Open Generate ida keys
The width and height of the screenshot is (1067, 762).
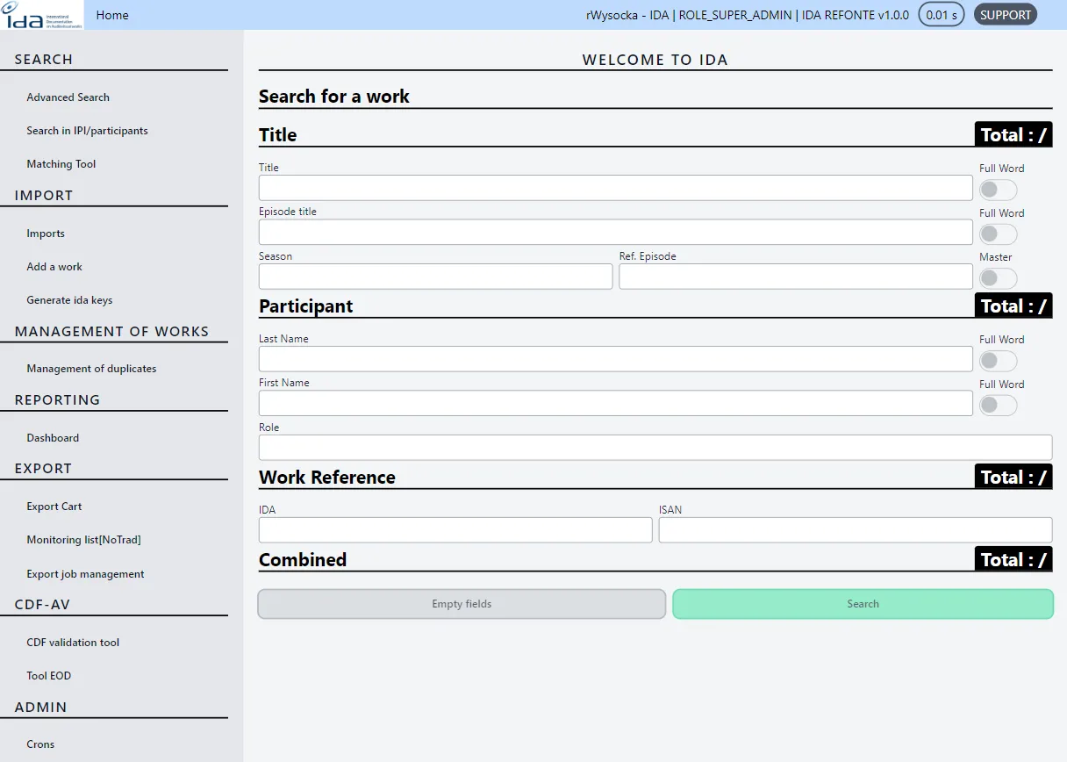point(69,300)
